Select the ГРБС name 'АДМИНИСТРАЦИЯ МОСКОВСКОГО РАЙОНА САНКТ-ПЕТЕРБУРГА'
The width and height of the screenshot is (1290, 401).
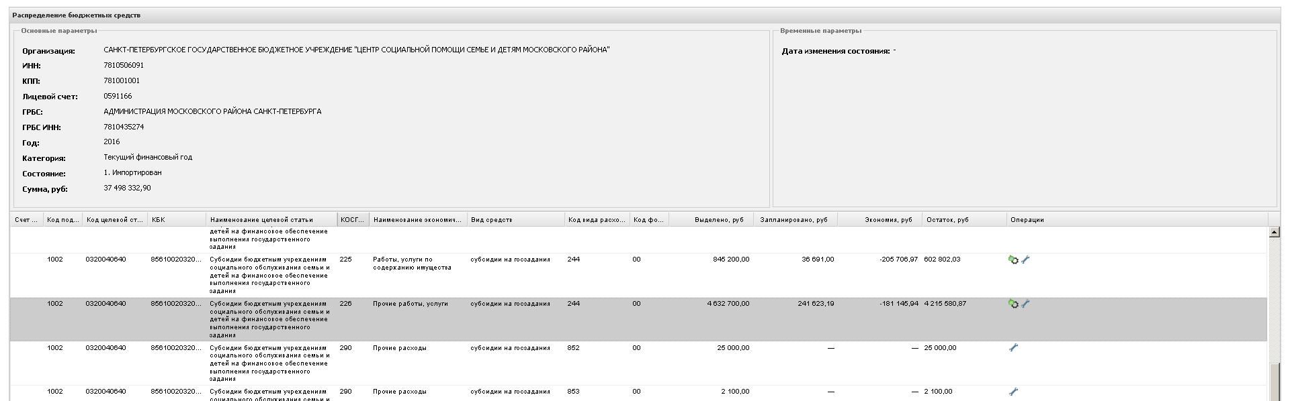point(212,112)
